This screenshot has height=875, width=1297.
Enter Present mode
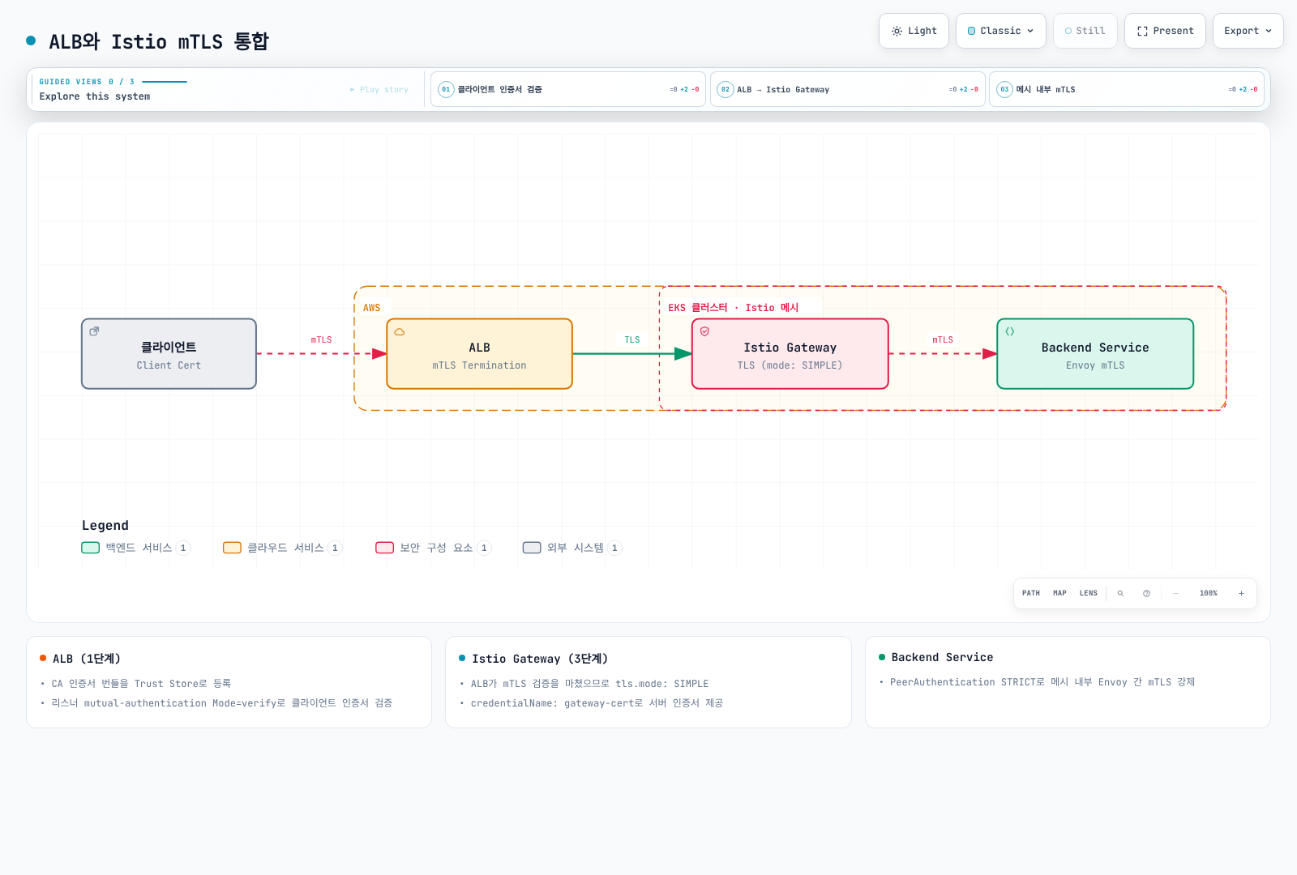click(1165, 31)
